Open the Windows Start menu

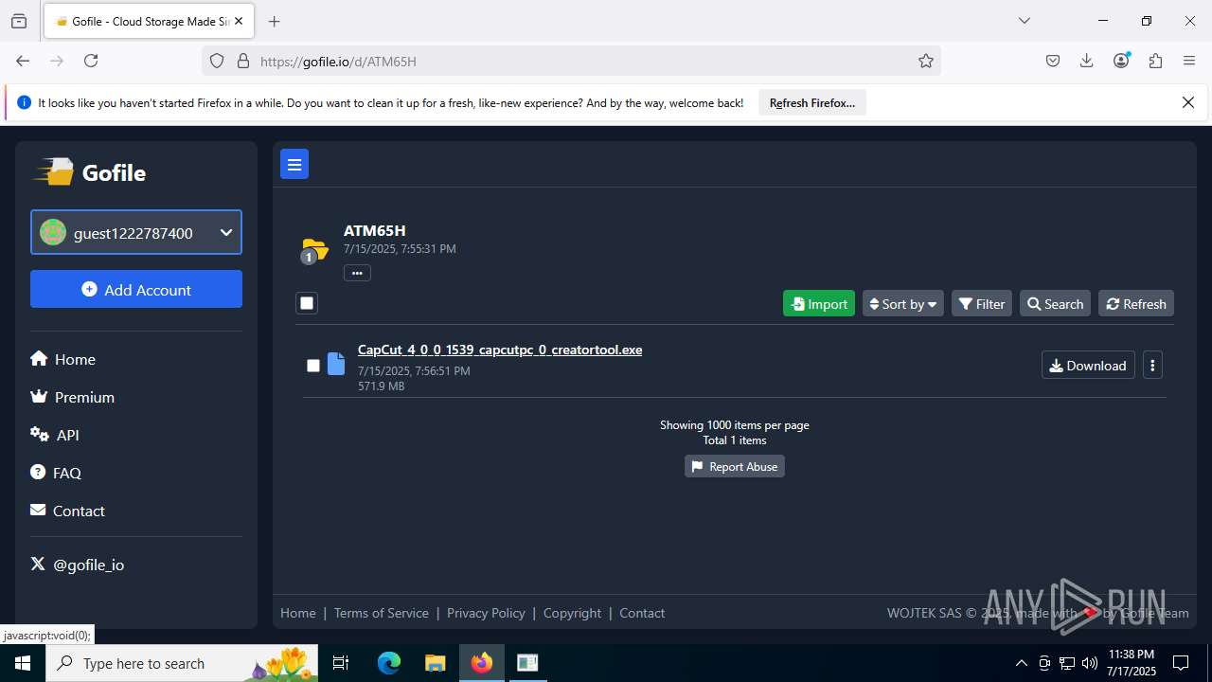(x=23, y=663)
